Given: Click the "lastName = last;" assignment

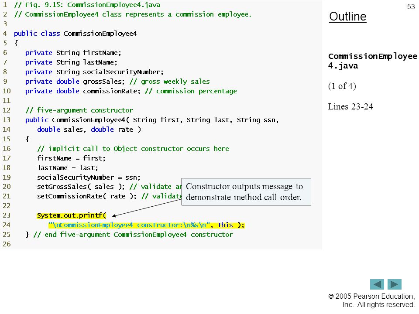Looking at the screenshot, I should click(x=68, y=168).
